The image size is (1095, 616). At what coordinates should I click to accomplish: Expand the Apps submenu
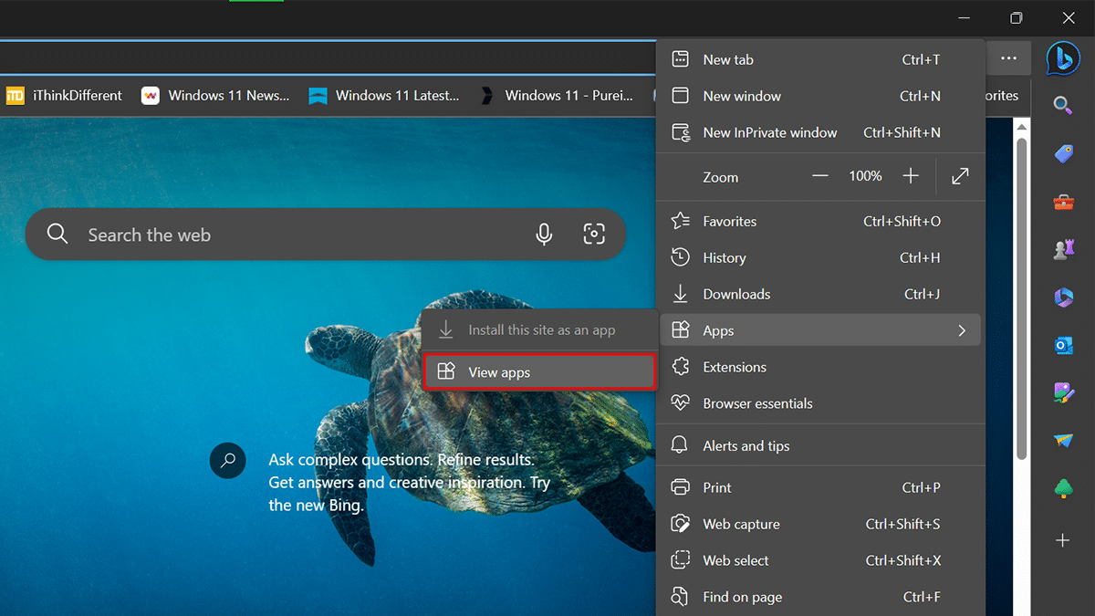[x=819, y=330]
